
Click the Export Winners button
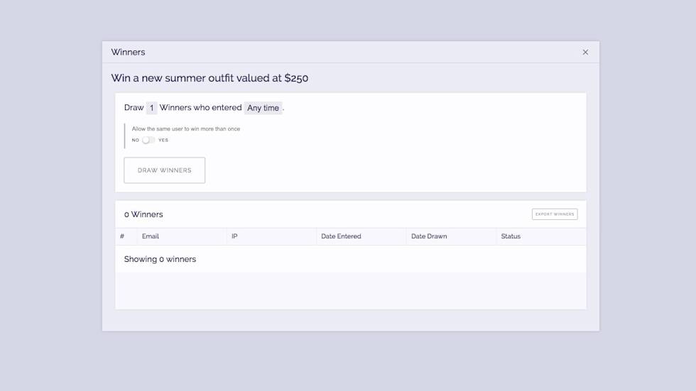pyautogui.click(x=554, y=214)
